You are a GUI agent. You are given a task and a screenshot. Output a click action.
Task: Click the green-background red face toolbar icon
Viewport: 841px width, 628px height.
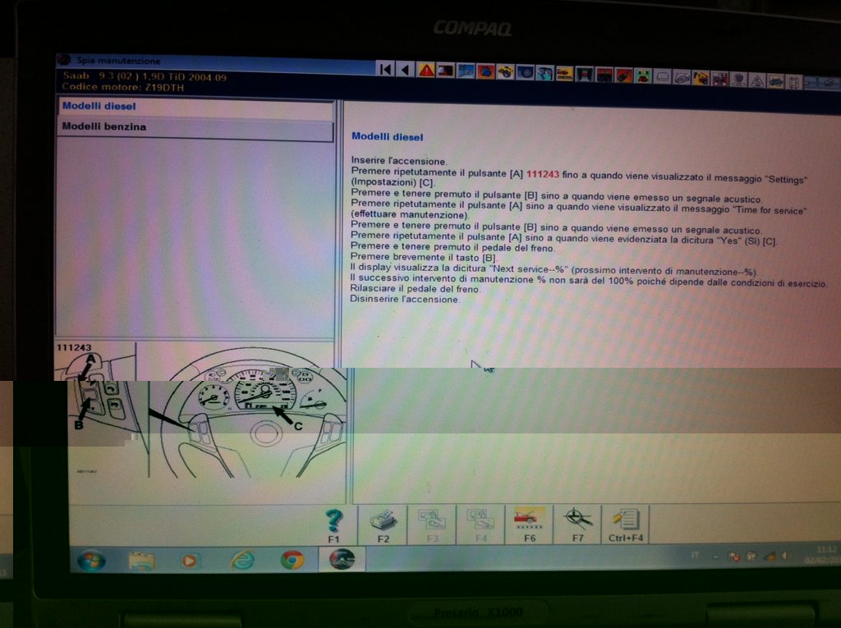[642, 76]
